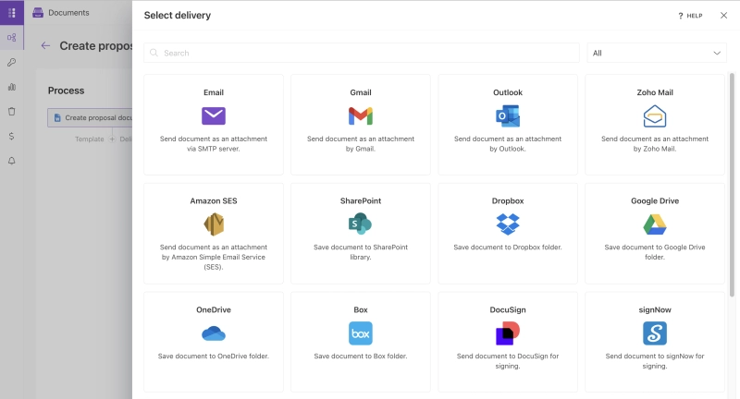Click the Box card title

(361, 309)
